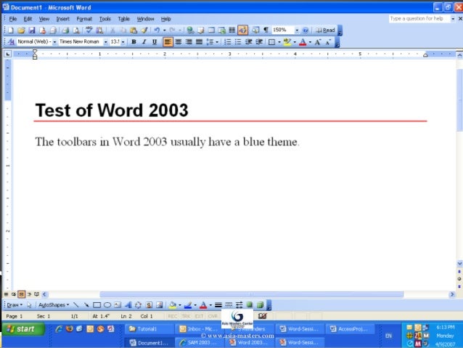Select the Rectangle shape tool

click(x=97, y=305)
